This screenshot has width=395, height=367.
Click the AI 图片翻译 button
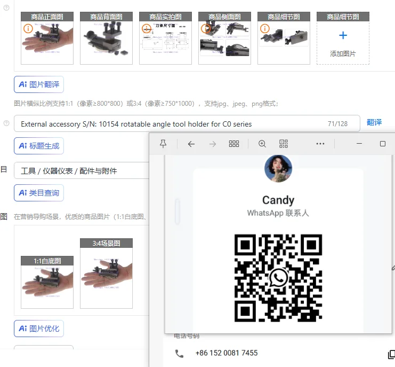pos(39,84)
